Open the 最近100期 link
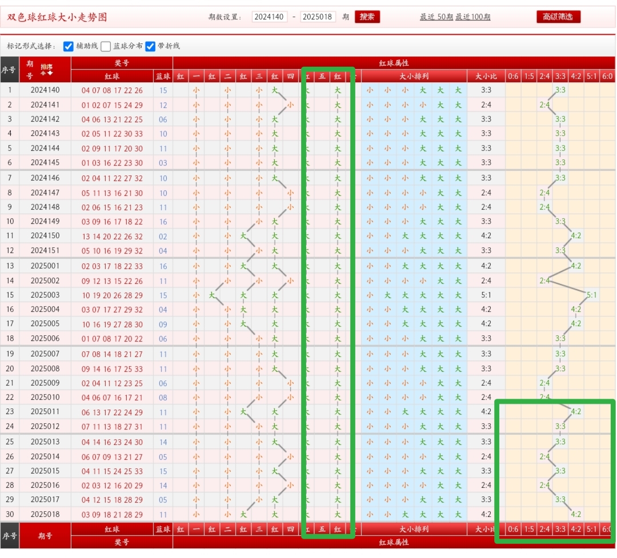The height and width of the screenshot is (558, 617). click(472, 17)
